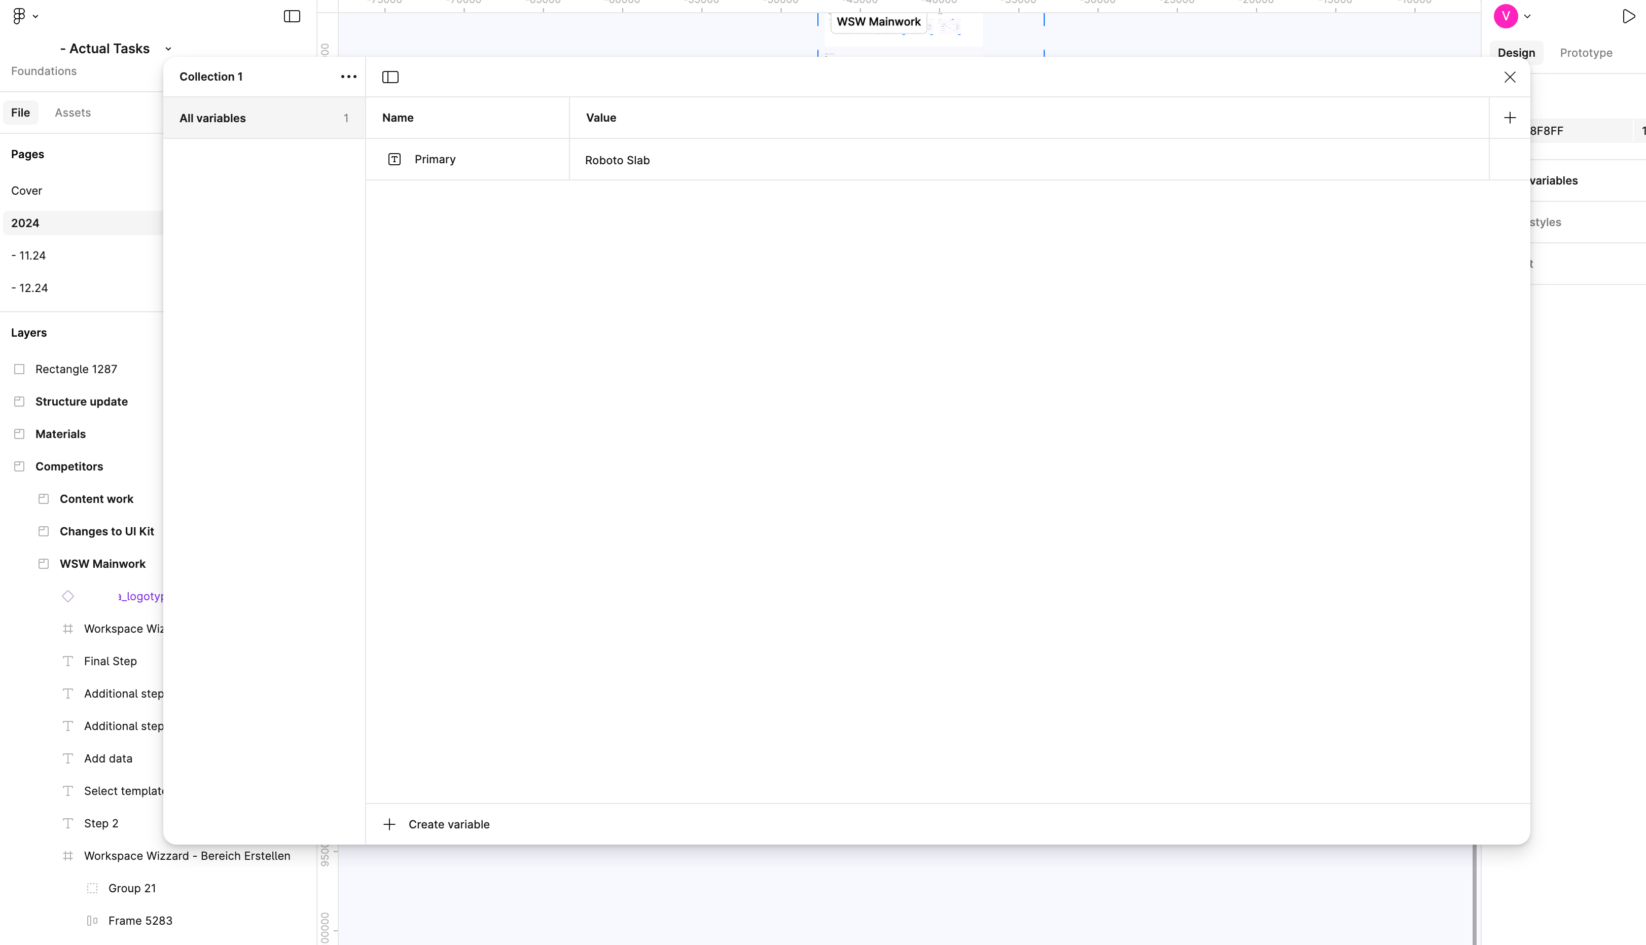
Task: Close the variables modal
Action: click(x=1510, y=77)
